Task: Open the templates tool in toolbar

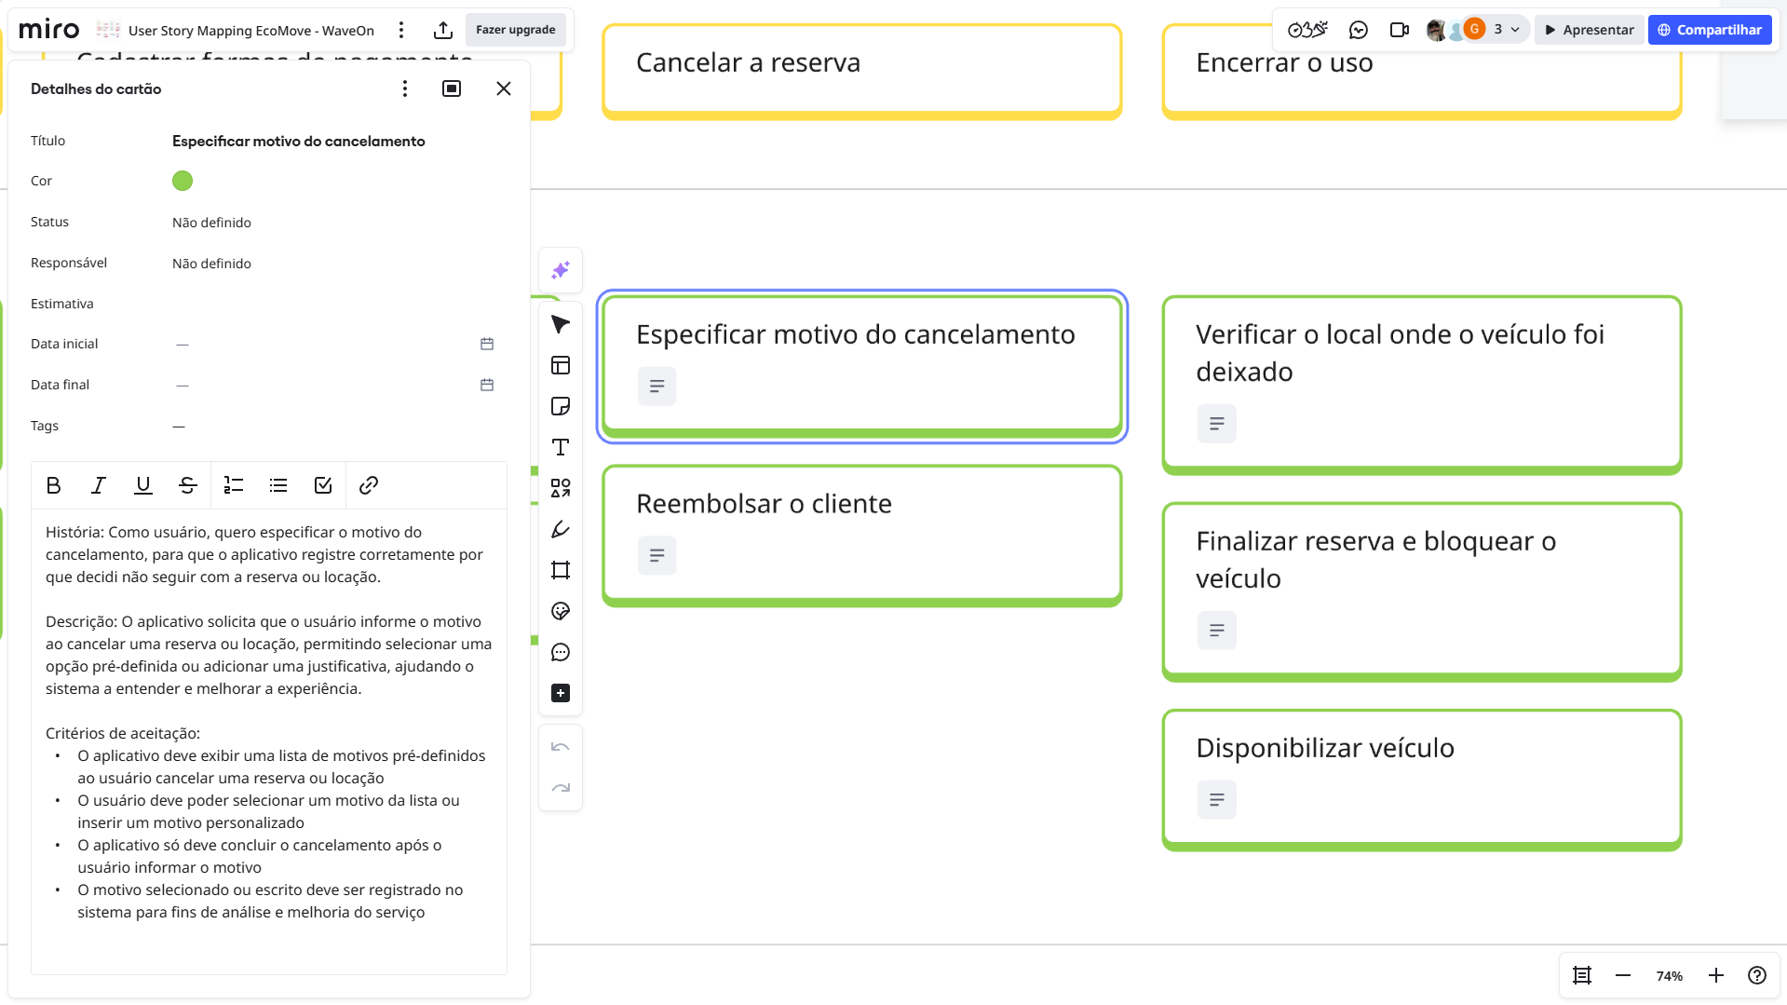Action: coord(560,365)
